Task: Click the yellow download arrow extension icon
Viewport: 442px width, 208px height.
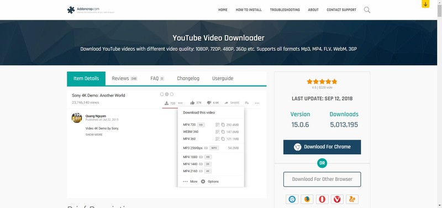Action: point(425,4)
